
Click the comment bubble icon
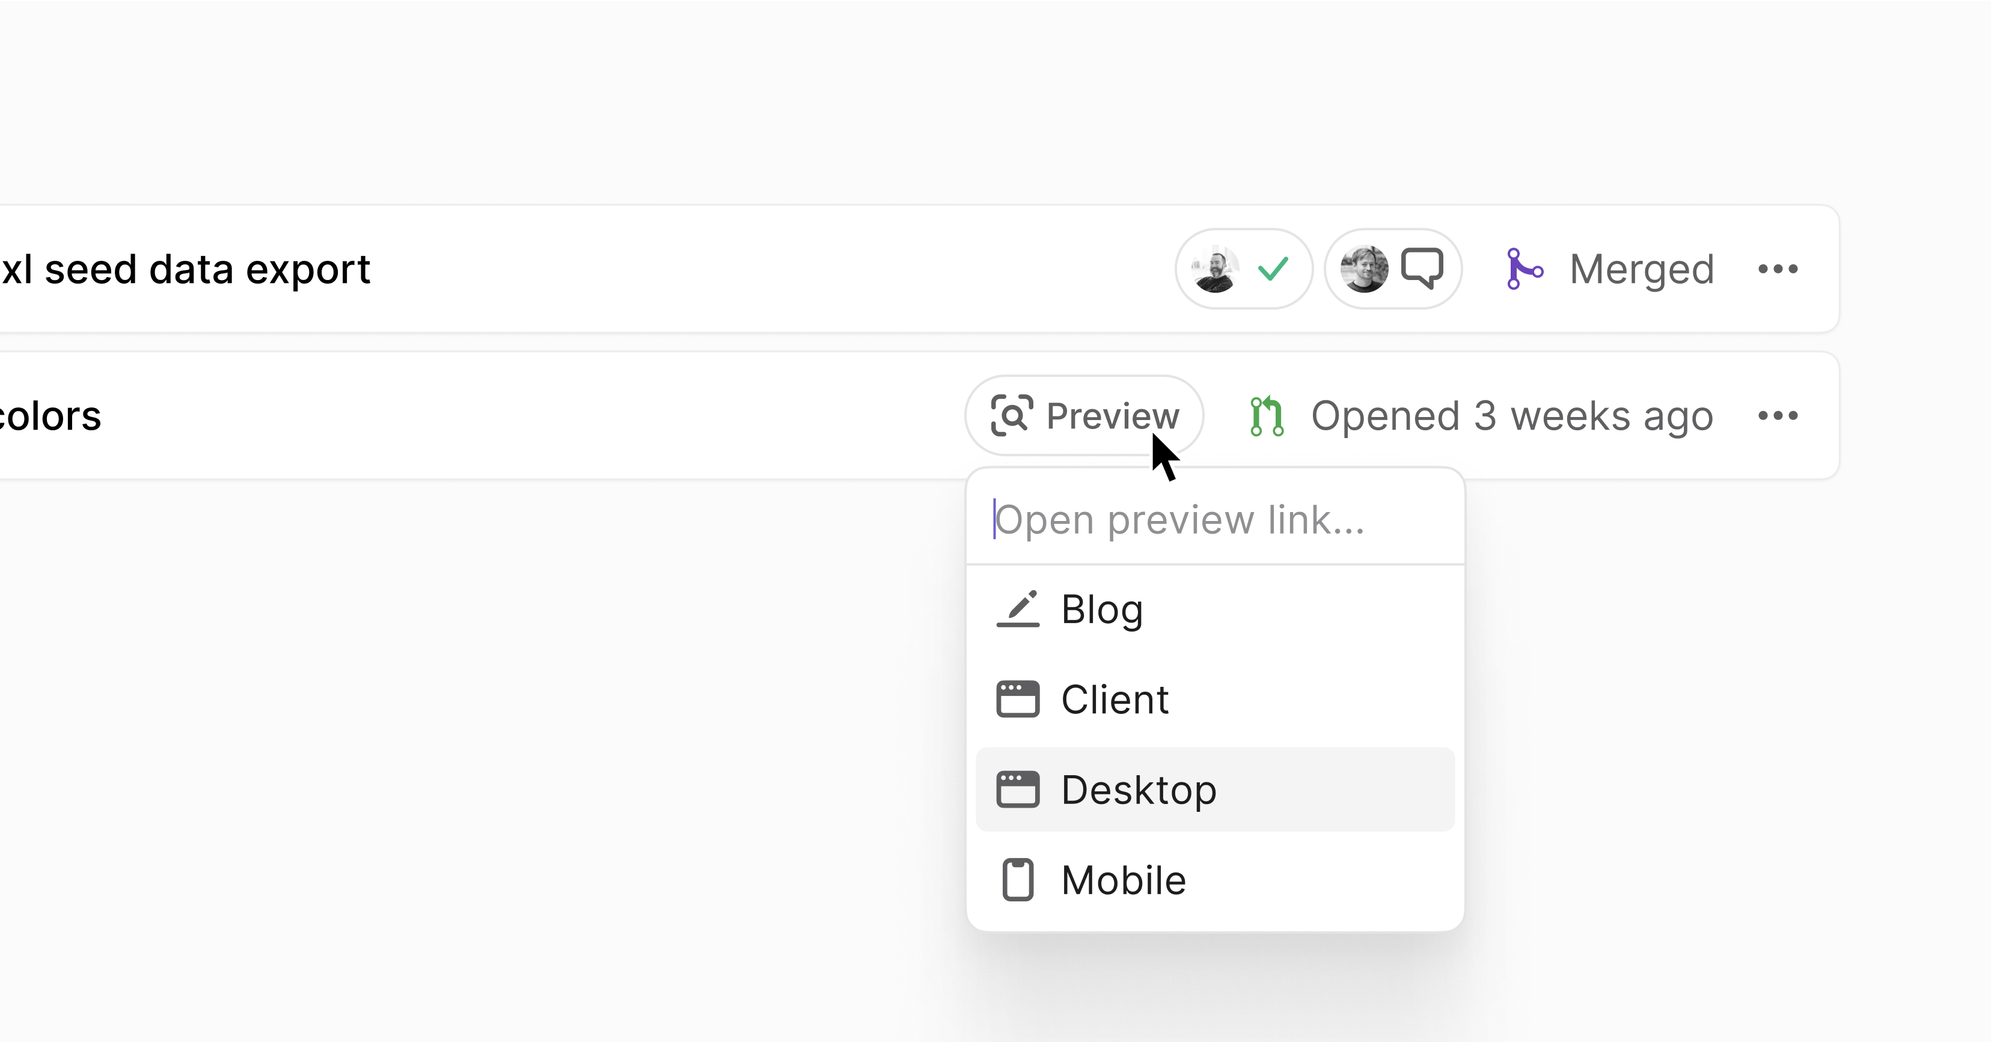[x=1422, y=269]
